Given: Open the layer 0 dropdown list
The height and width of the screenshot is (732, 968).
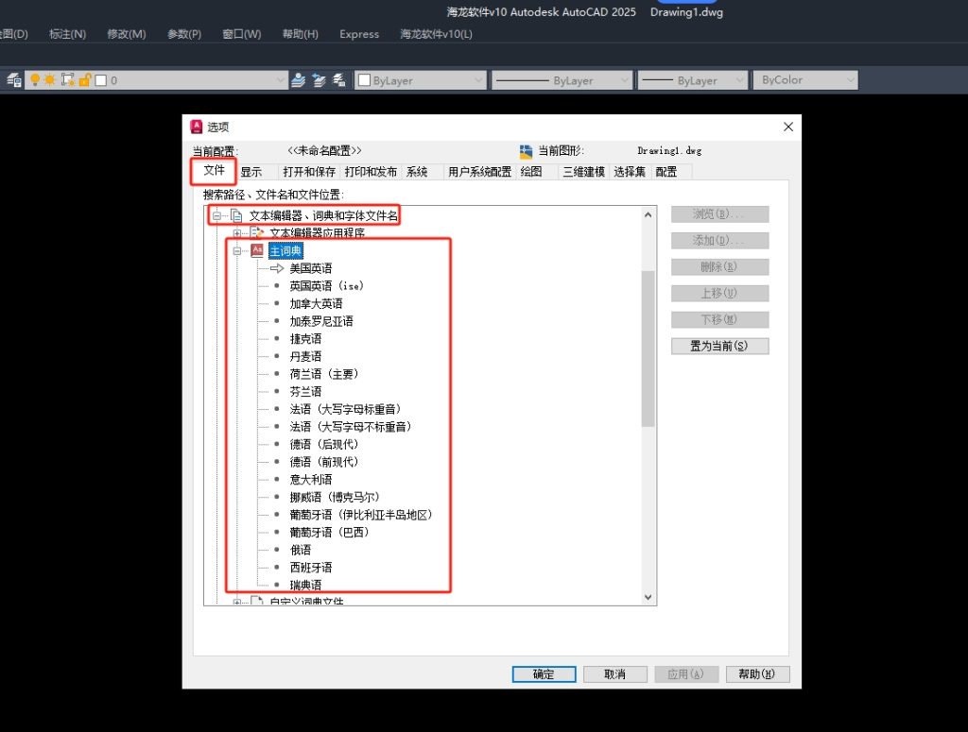Looking at the screenshot, I should (x=280, y=80).
